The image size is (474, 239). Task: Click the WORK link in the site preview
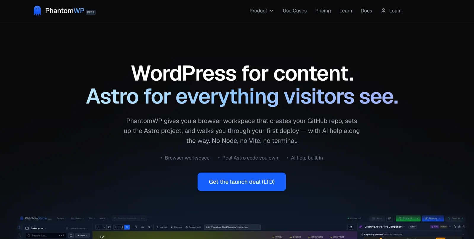[x=278, y=237]
